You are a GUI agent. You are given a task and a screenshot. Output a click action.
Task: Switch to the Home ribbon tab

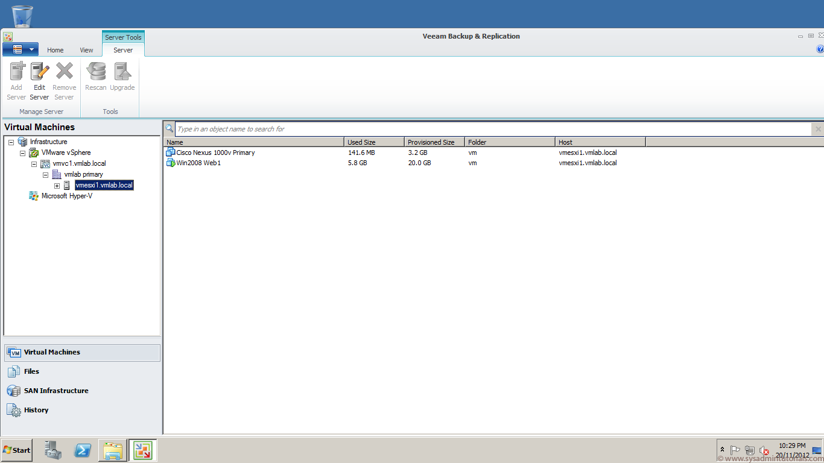coord(55,50)
